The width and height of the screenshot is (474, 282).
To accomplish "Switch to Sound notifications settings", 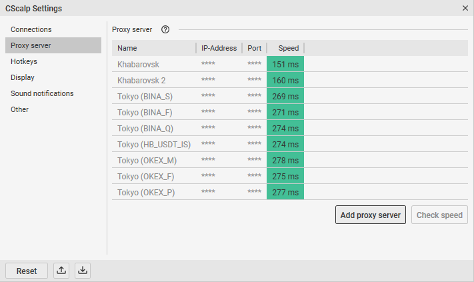I will tap(42, 93).
